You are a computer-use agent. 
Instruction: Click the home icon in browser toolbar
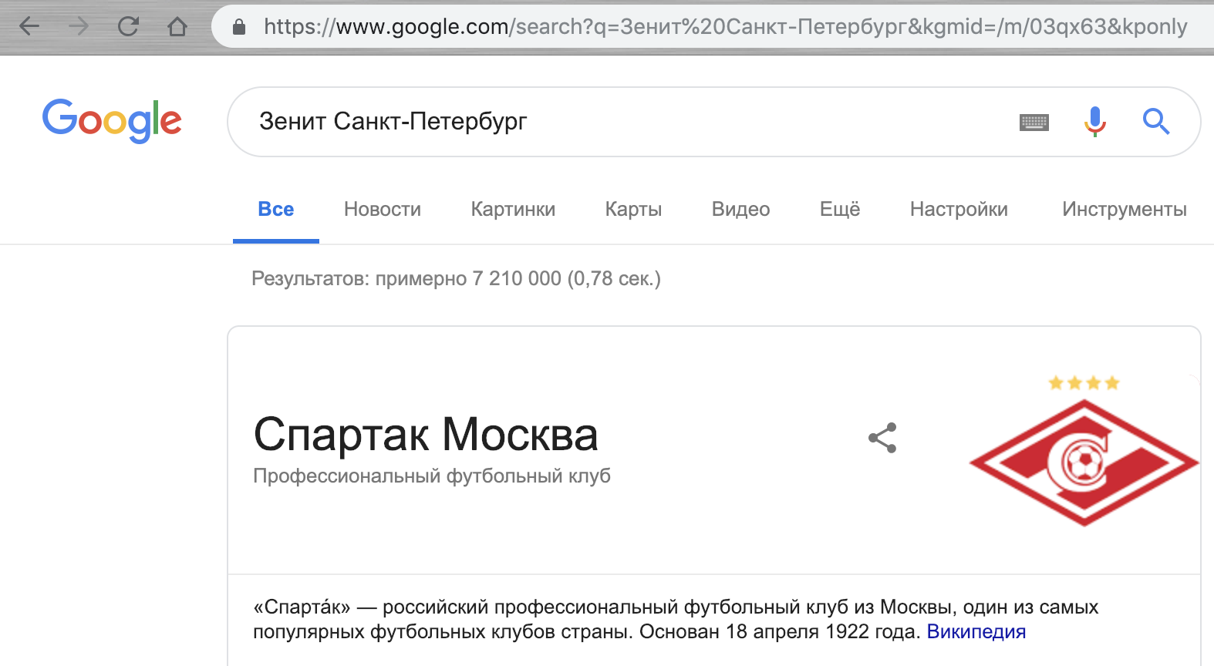(x=177, y=26)
